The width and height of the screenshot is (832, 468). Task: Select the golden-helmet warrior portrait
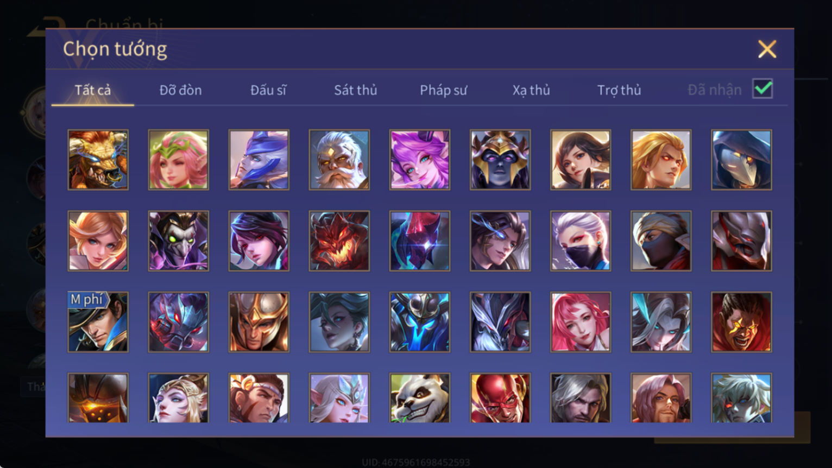(x=259, y=322)
